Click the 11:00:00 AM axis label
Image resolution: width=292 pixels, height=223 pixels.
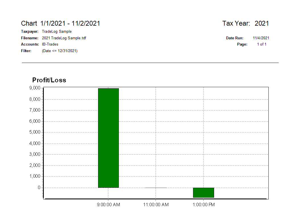(x=156, y=205)
